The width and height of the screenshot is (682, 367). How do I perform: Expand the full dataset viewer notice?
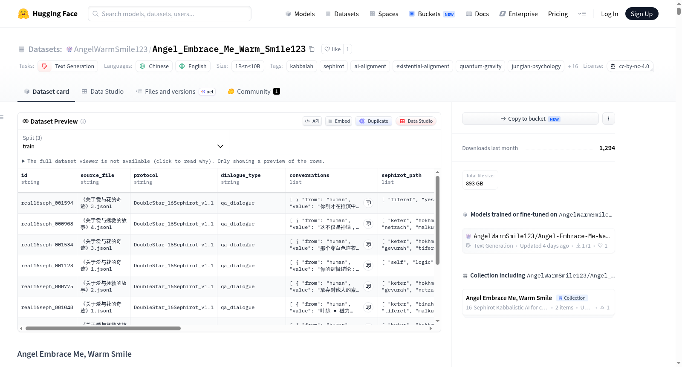coord(173,161)
